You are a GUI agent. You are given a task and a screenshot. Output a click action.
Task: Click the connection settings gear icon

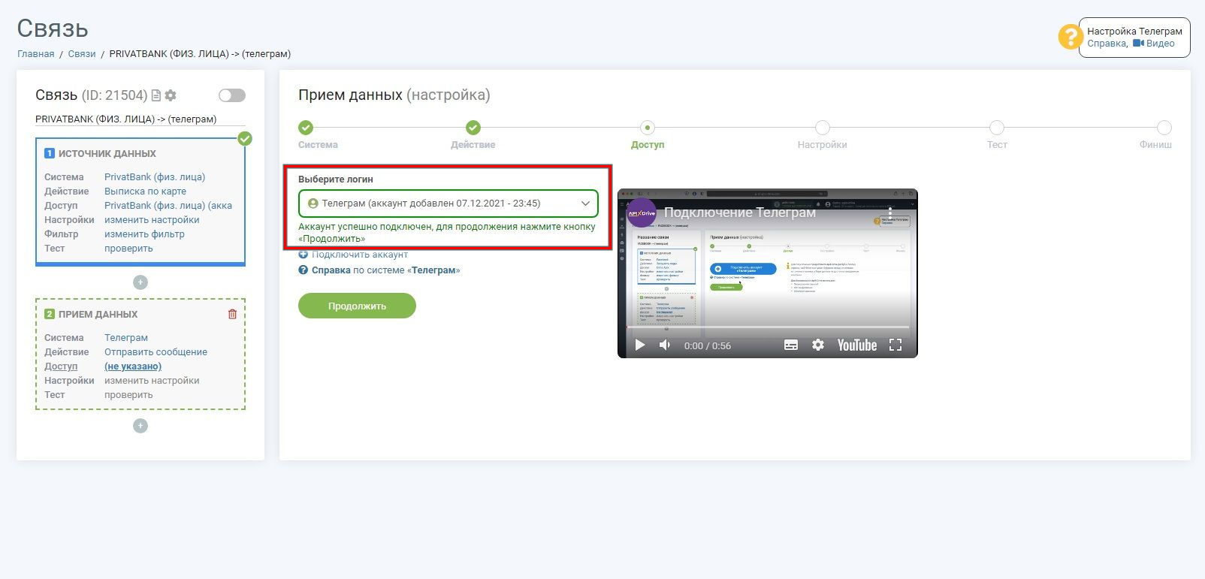tap(171, 95)
